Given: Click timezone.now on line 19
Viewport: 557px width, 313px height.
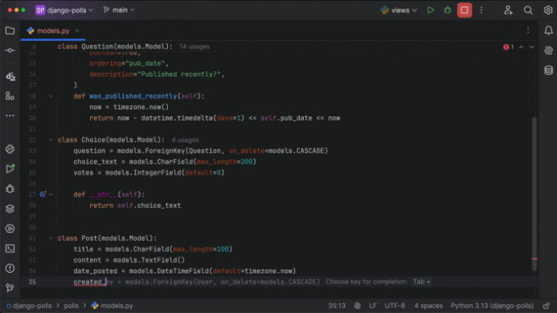Looking at the screenshot, I should (141, 107).
